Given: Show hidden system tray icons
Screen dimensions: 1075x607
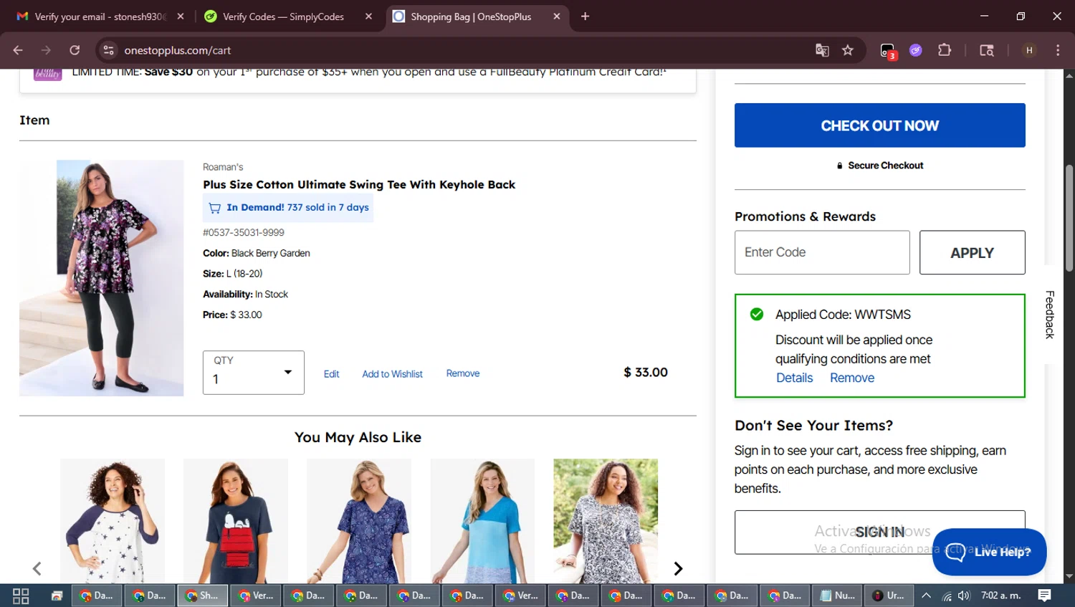Looking at the screenshot, I should [926, 596].
